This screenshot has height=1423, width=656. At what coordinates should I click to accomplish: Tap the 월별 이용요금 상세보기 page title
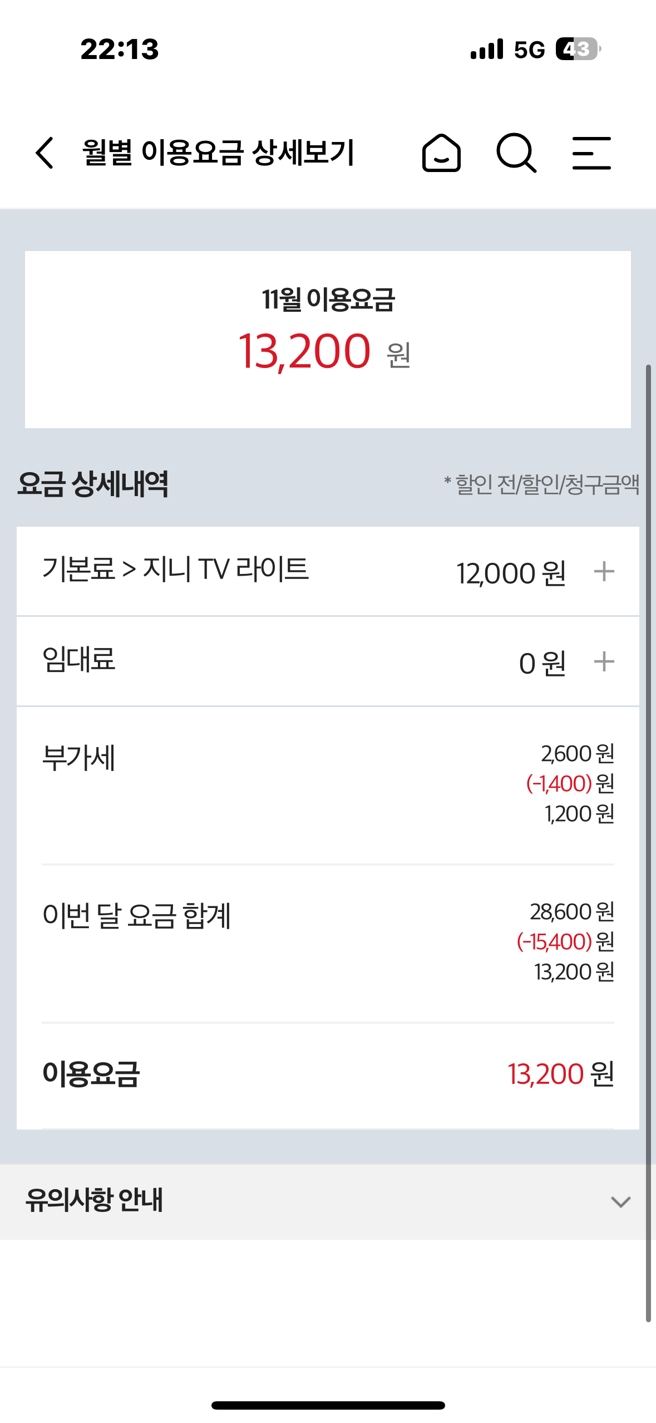click(218, 153)
